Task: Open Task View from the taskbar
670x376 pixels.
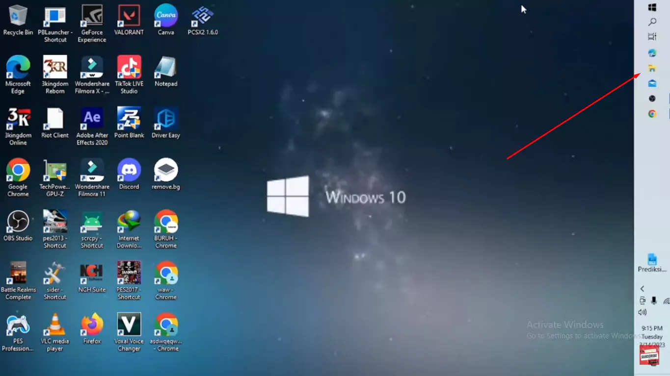Action: [x=652, y=37]
